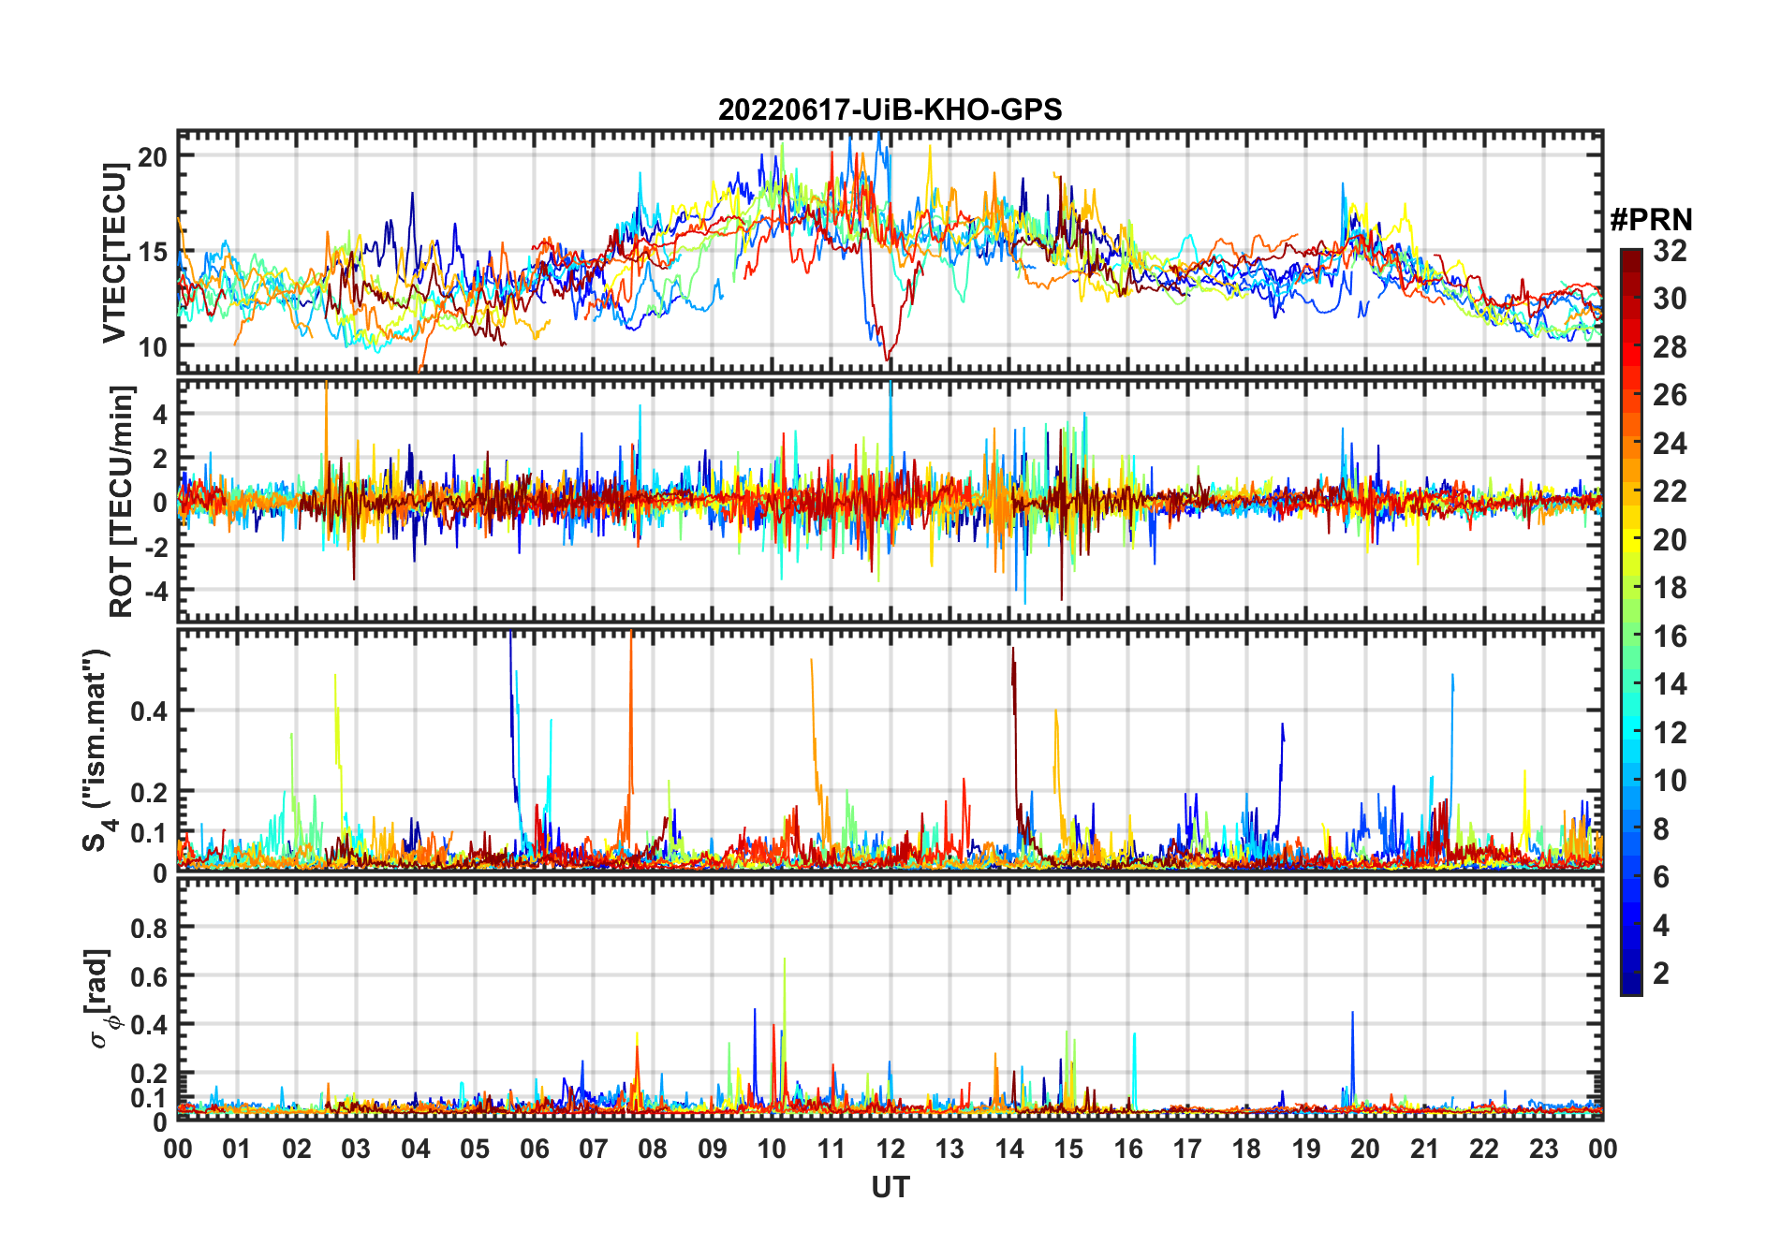Select UT hour label 19 on x-axis
The width and height of the screenshot is (1781, 1245).
pos(1306,1149)
